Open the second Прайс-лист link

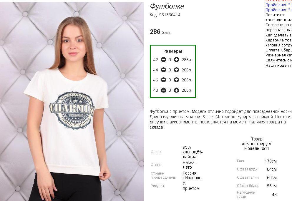(x=278, y=10)
